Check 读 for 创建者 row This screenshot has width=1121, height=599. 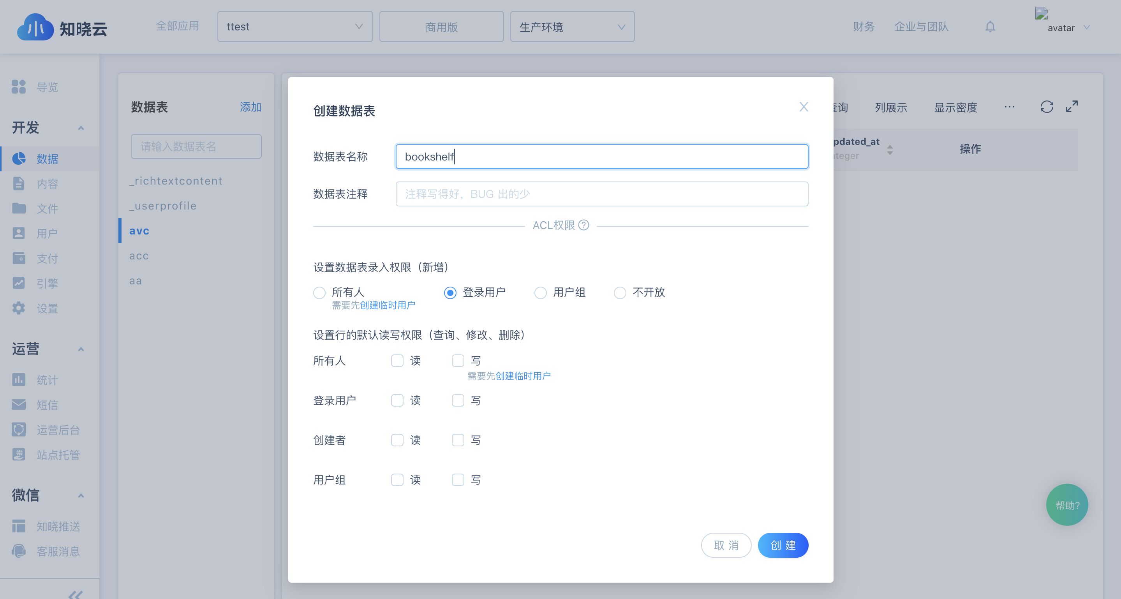click(397, 440)
